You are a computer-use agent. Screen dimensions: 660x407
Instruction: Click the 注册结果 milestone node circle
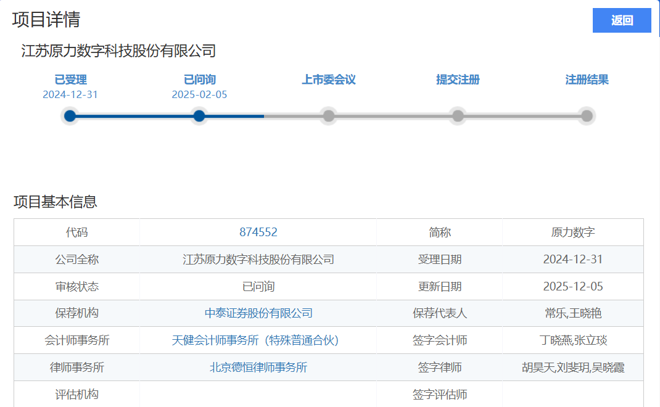[x=585, y=115]
